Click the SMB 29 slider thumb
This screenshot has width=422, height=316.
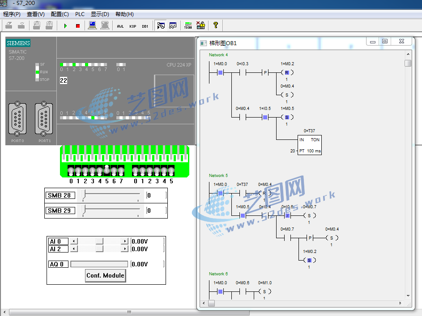pos(84,210)
